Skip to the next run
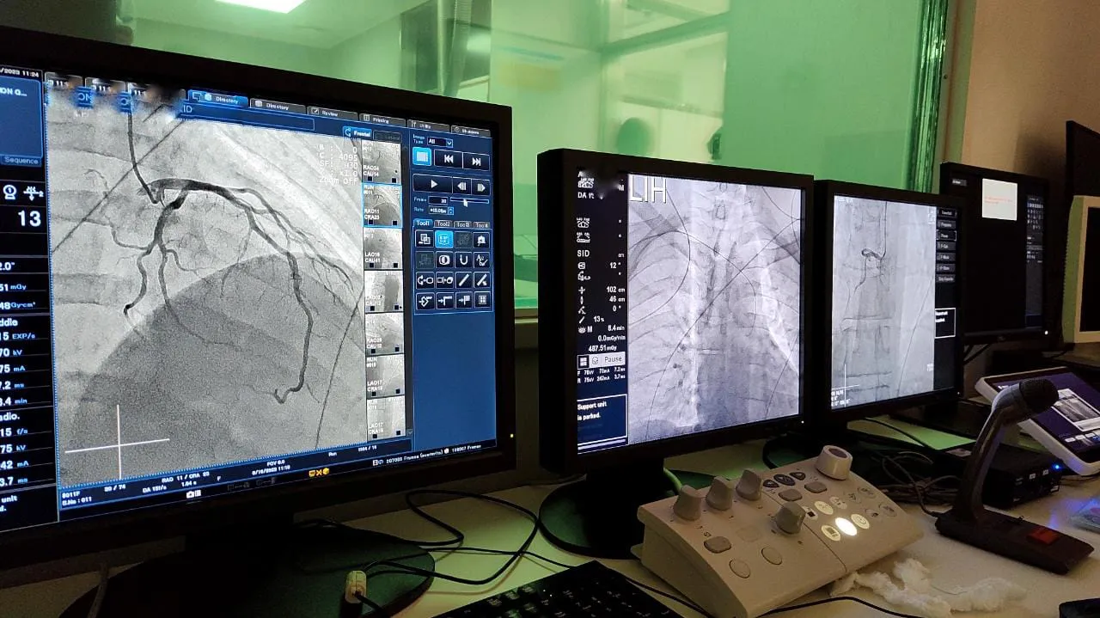1100x618 pixels. click(475, 160)
